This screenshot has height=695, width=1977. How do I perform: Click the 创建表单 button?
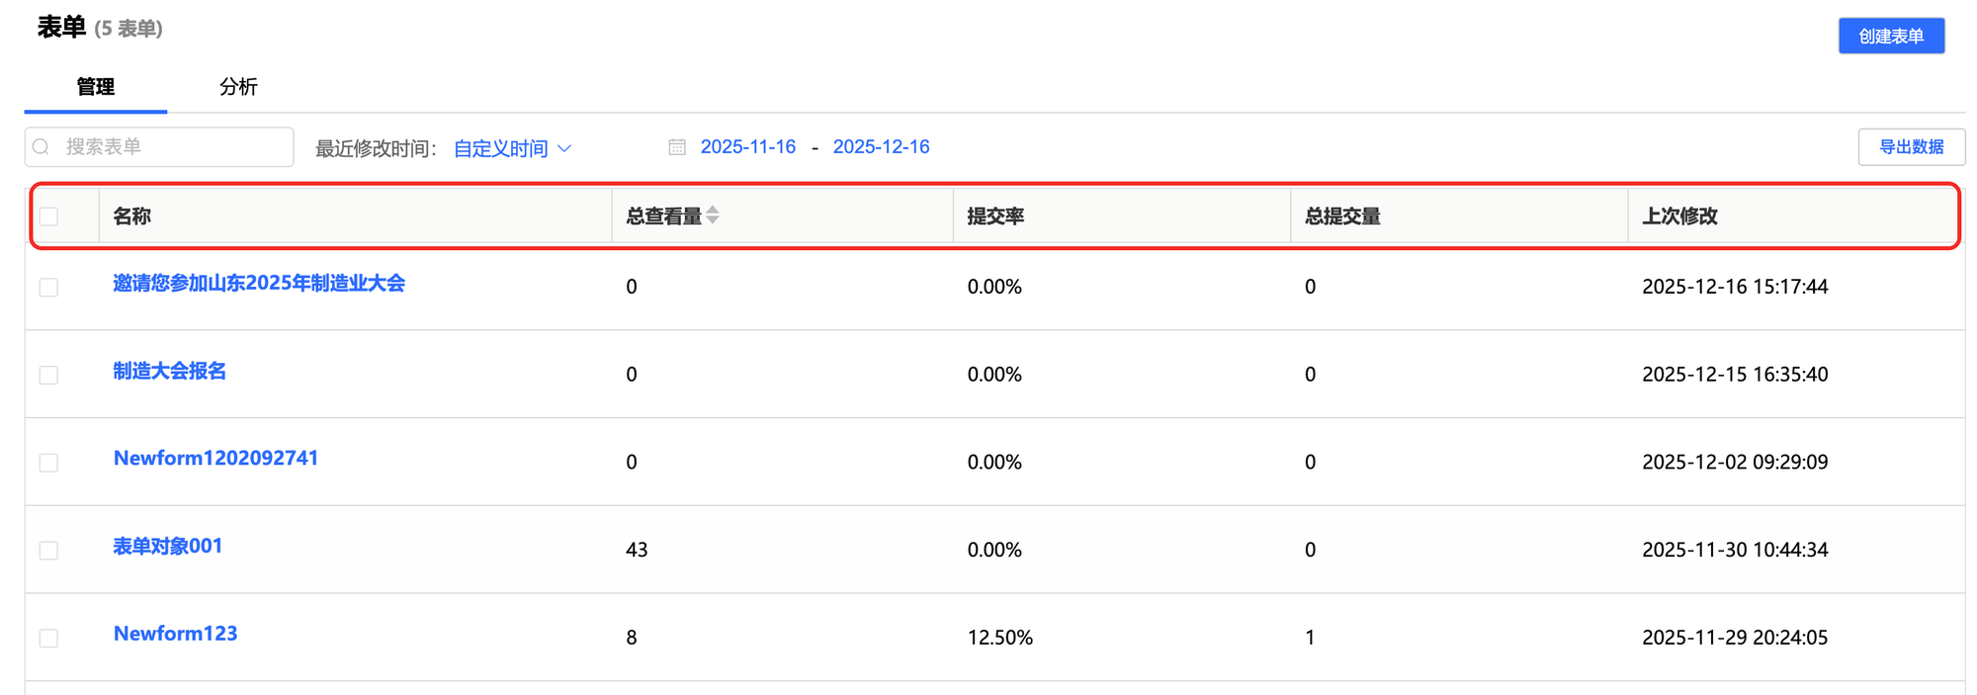[x=1890, y=37]
